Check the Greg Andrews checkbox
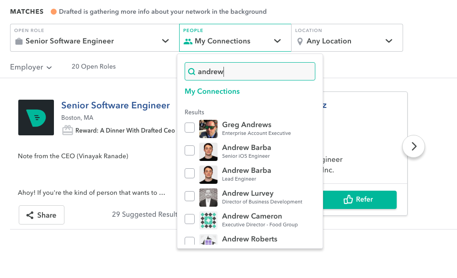This screenshot has height=278, width=457. coord(190,128)
